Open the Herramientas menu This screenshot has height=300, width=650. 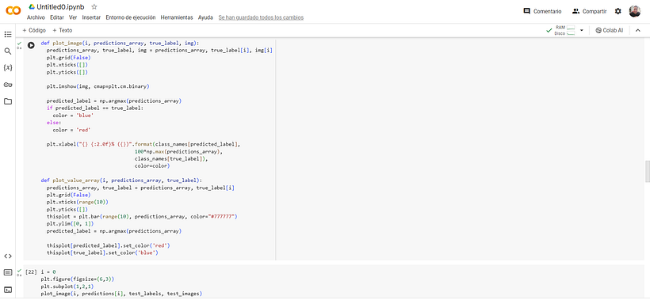[x=177, y=17]
